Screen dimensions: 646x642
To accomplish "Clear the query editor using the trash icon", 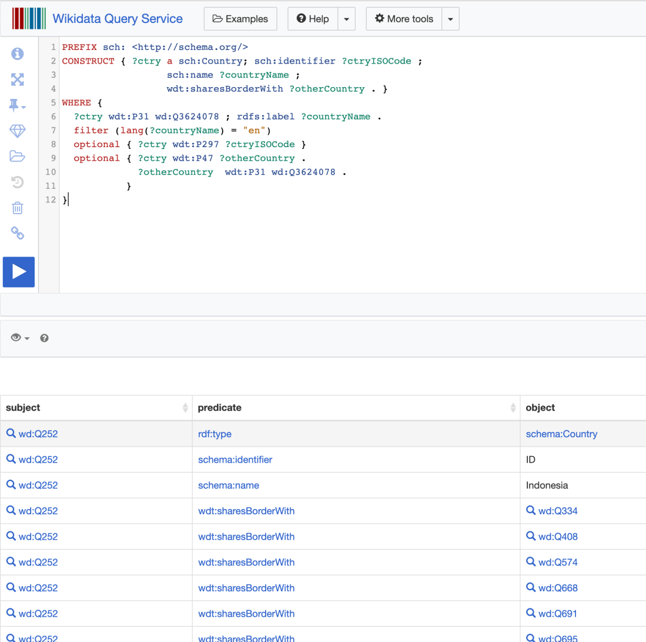I will [x=17, y=208].
